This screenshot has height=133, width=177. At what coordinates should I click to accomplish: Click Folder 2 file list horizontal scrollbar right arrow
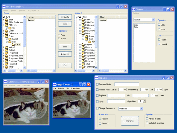click(125, 71)
